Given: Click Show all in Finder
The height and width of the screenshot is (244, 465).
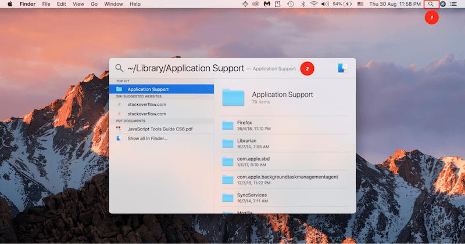Looking at the screenshot, I should [x=162, y=139].
